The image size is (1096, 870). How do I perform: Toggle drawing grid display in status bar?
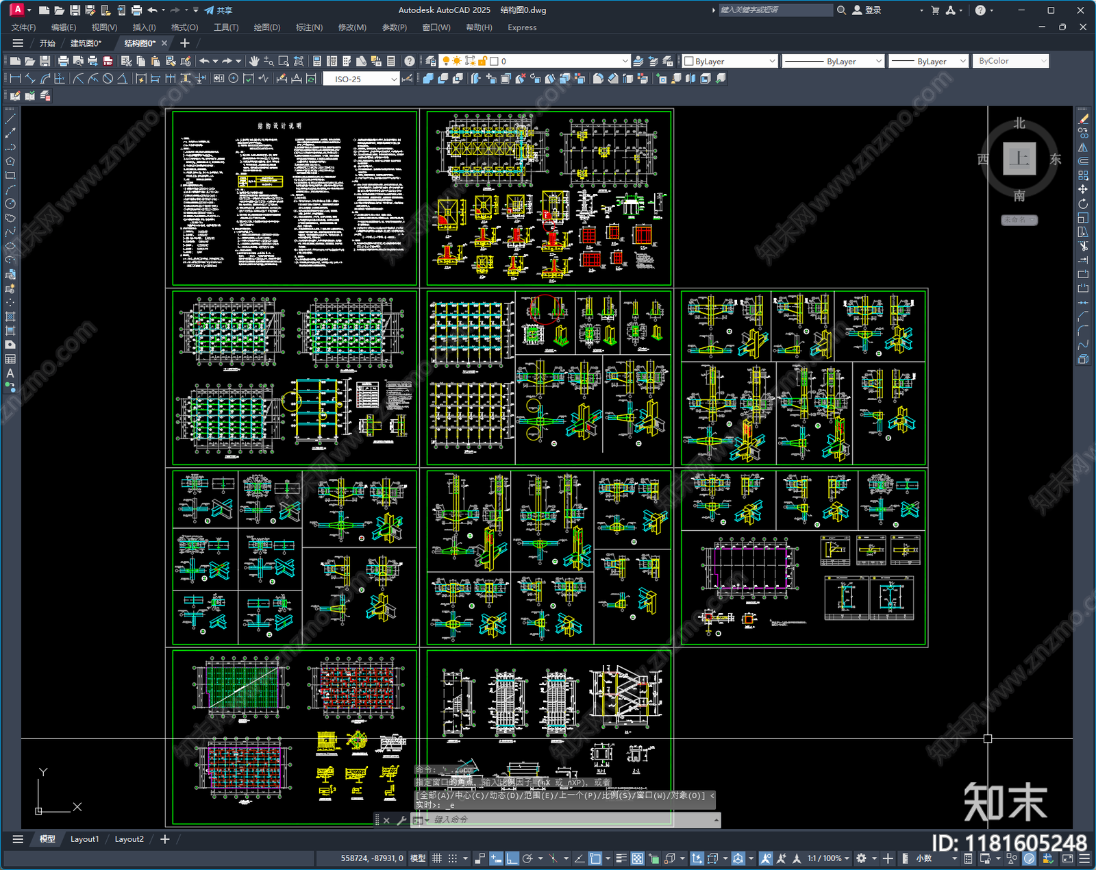coord(436,858)
